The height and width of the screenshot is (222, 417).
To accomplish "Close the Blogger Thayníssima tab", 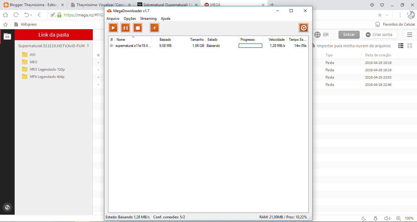I will (x=63, y=5).
